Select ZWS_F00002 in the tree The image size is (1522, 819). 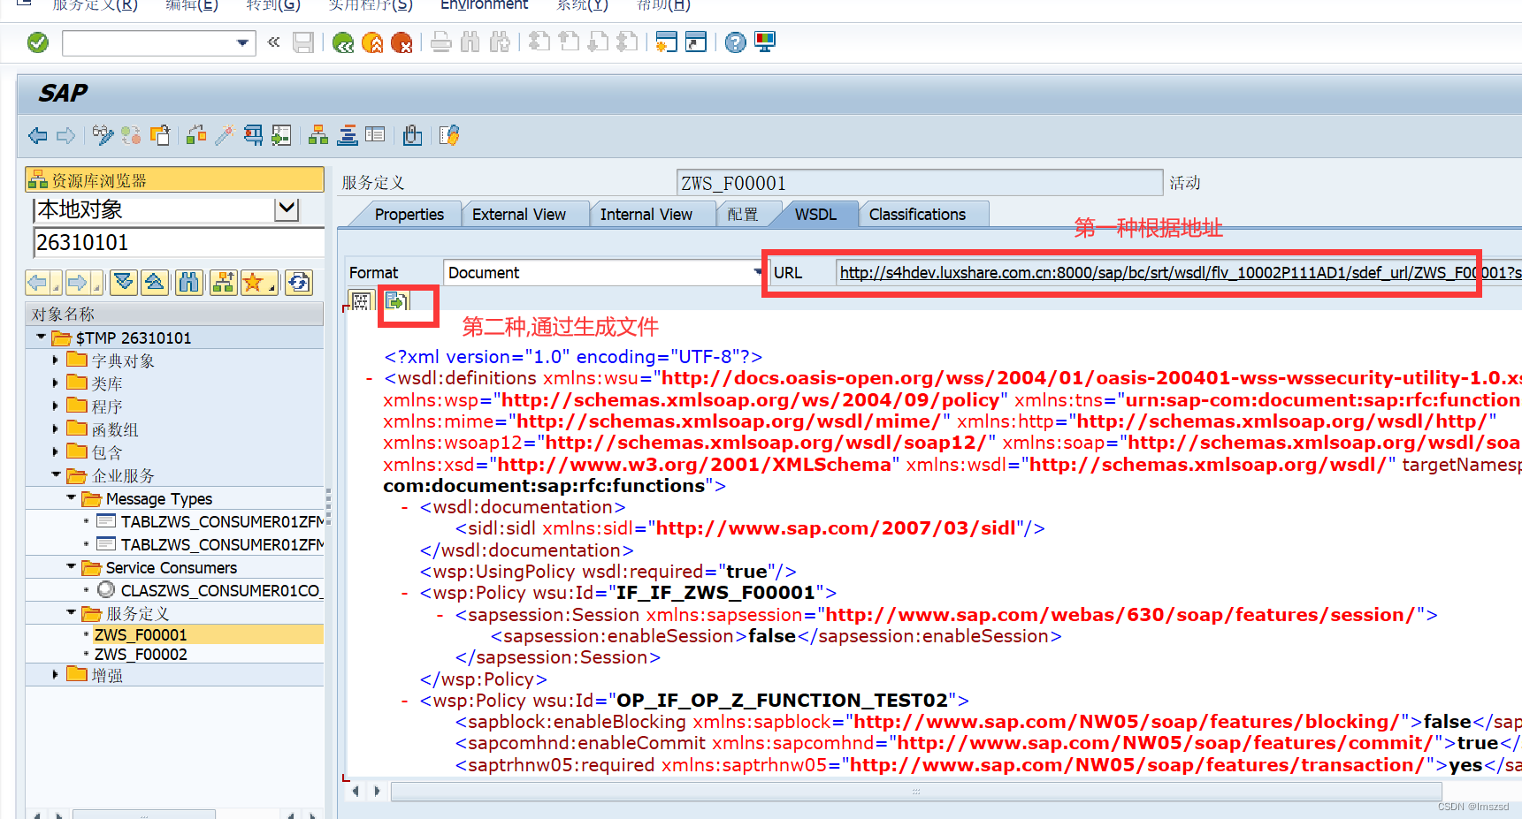141,655
